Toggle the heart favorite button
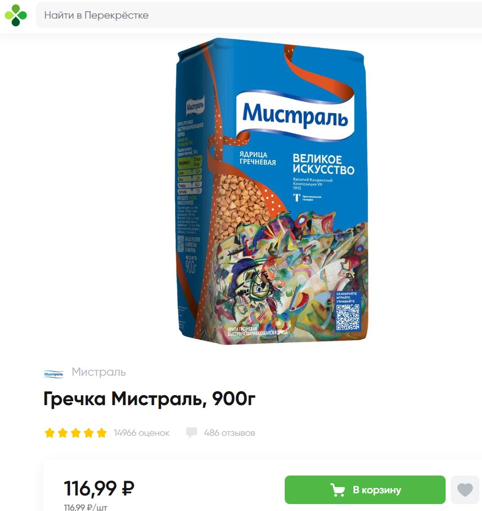 pyautogui.click(x=465, y=490)
